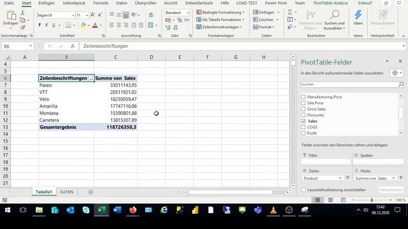Decrease font size with the small A icon
This screenshot has height=229, width=408.
point(100,15)
